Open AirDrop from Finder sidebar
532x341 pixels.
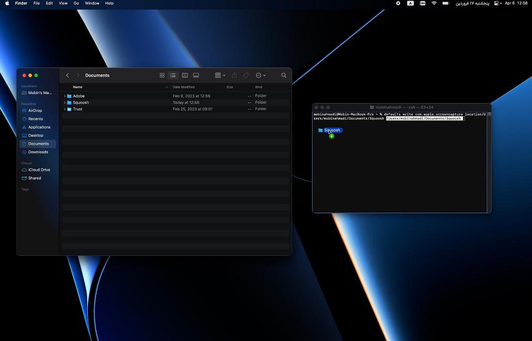tap(37, 110)
